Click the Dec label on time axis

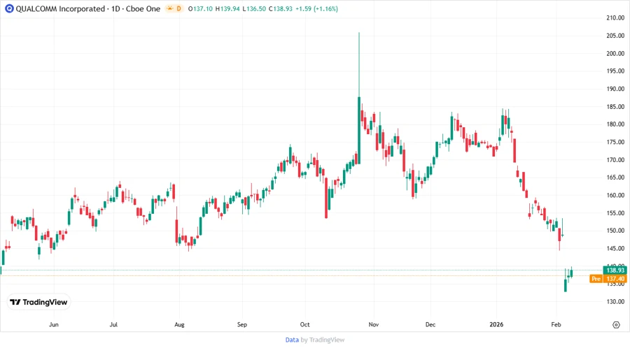430,324
